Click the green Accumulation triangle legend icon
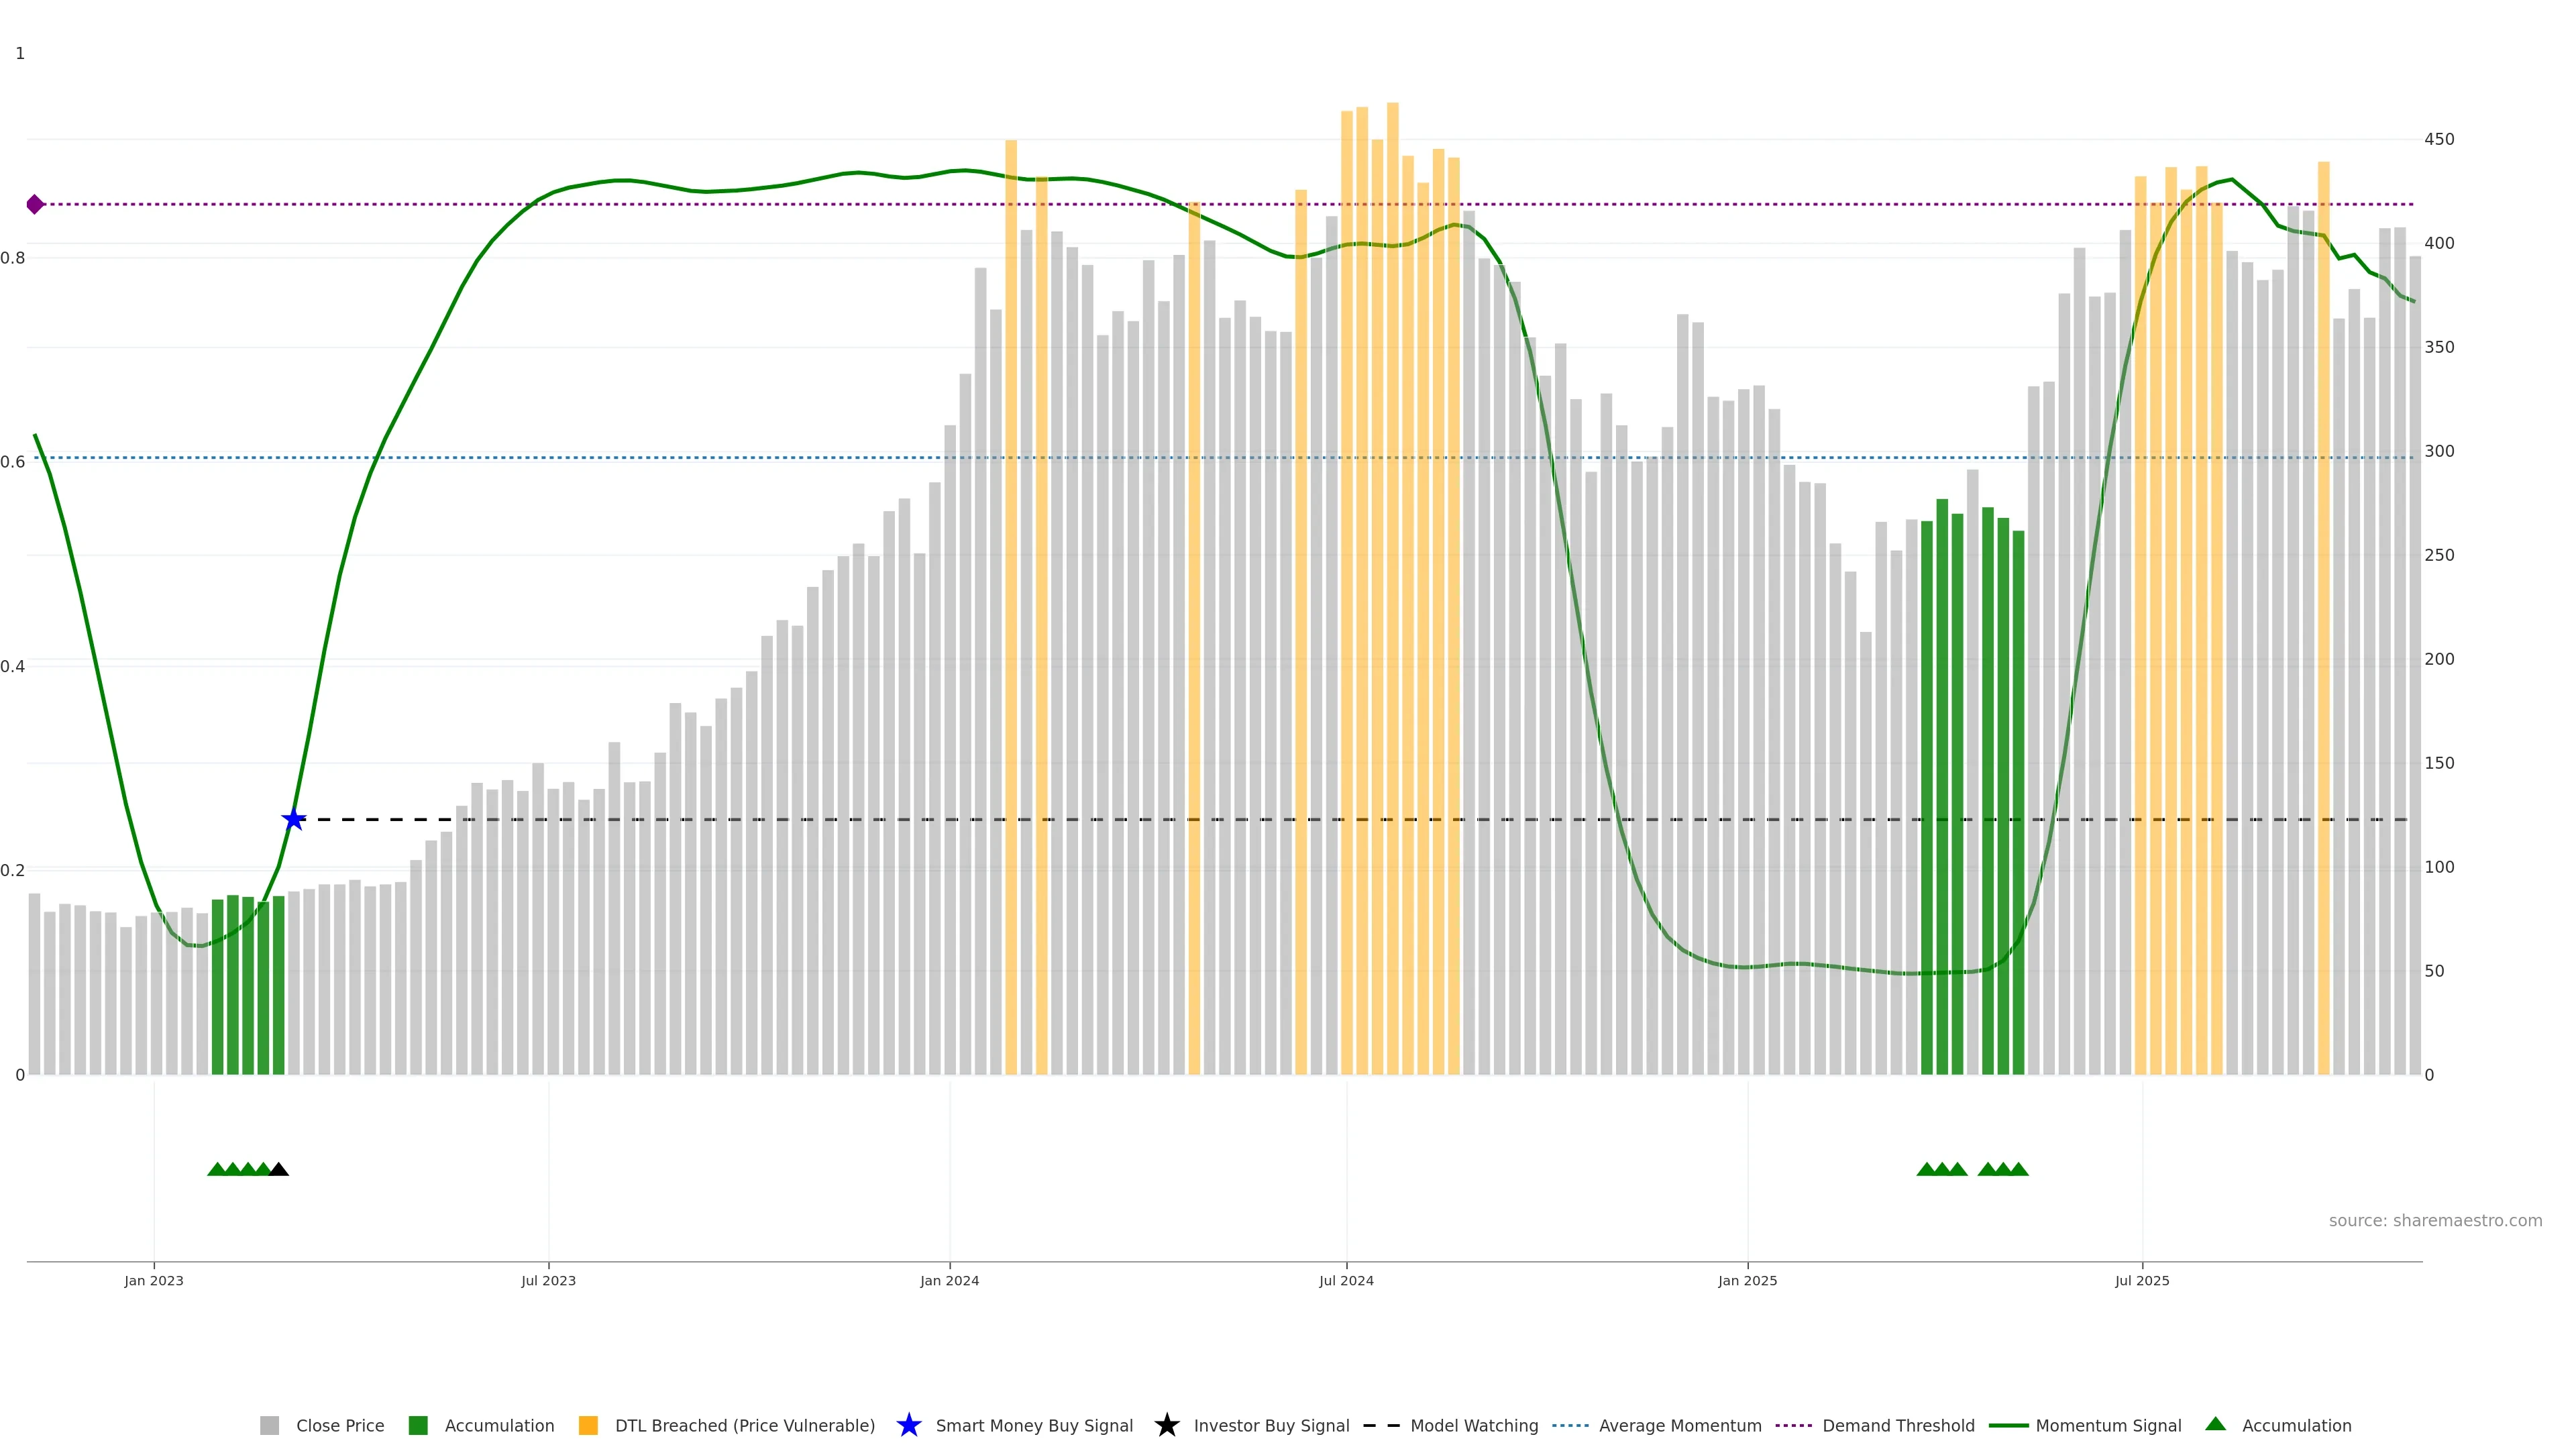 click(x=2215, y=1424)
